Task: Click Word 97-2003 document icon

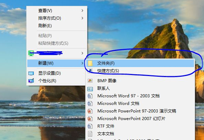Action: click(90, 96)
